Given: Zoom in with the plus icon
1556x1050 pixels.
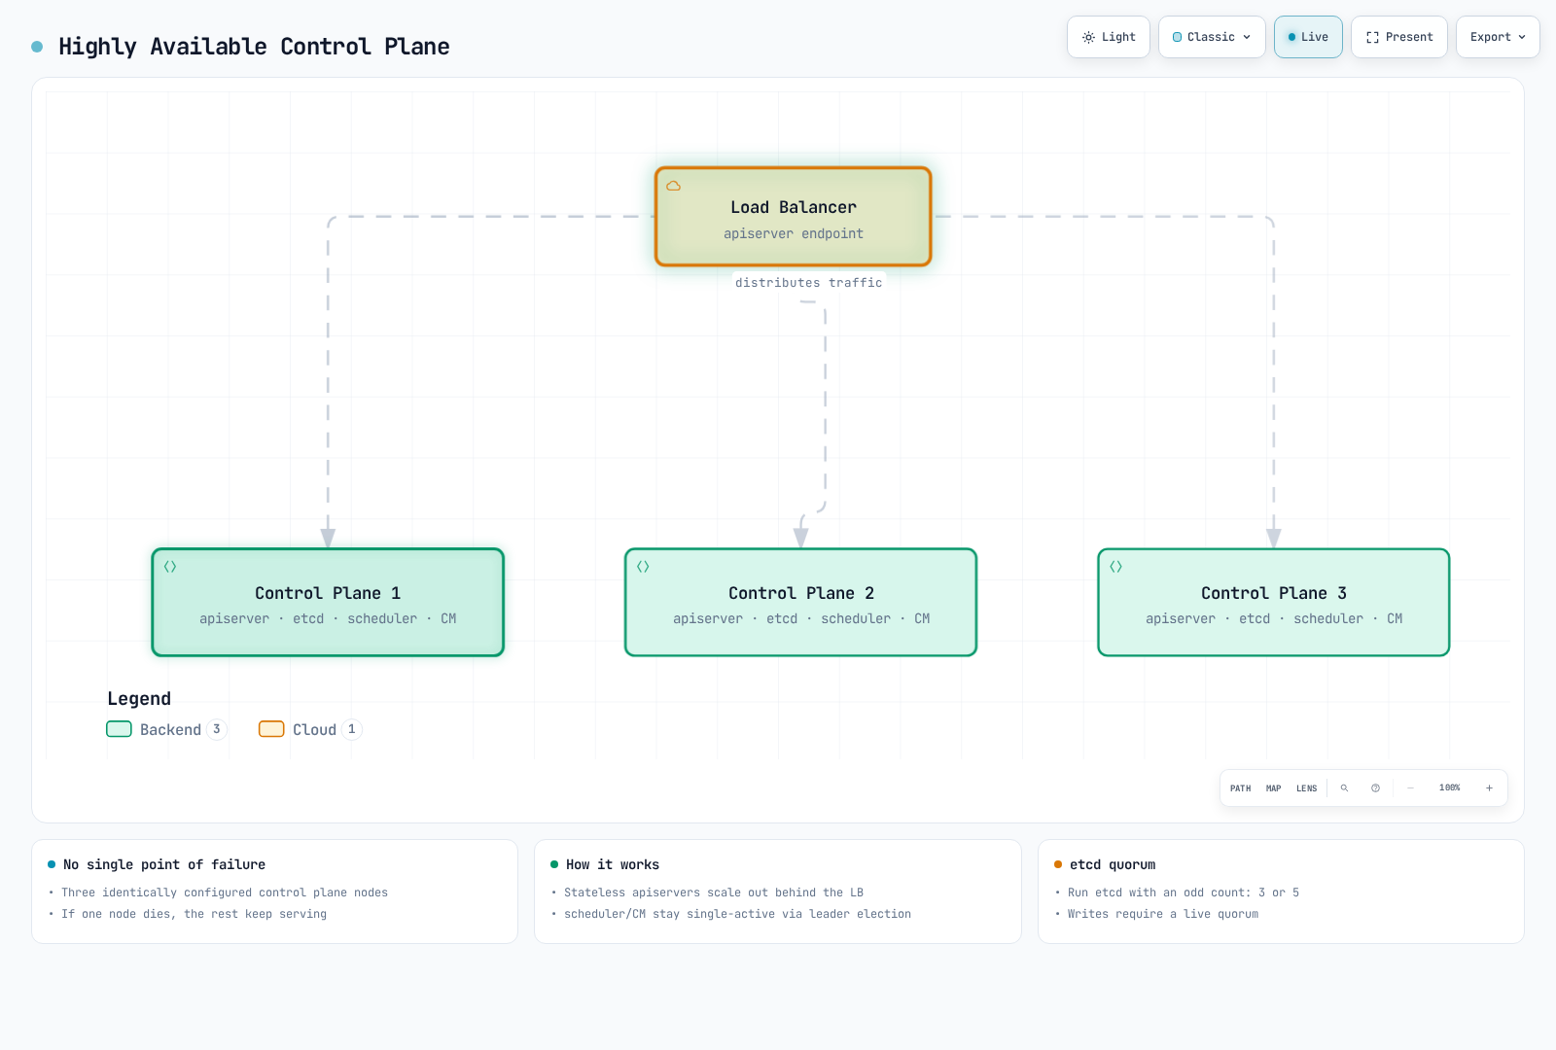Looking at the screenshot, I should [1489, 788].
